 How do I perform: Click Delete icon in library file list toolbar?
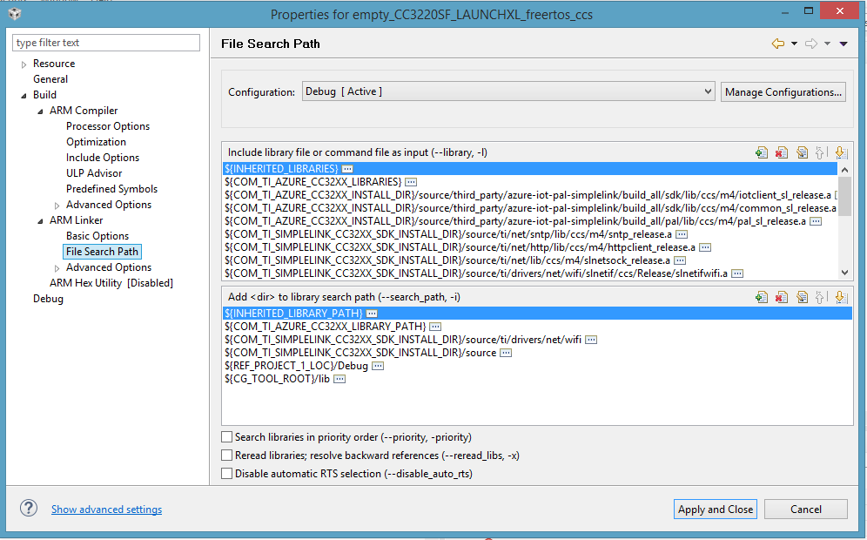[x=782, y=152]
